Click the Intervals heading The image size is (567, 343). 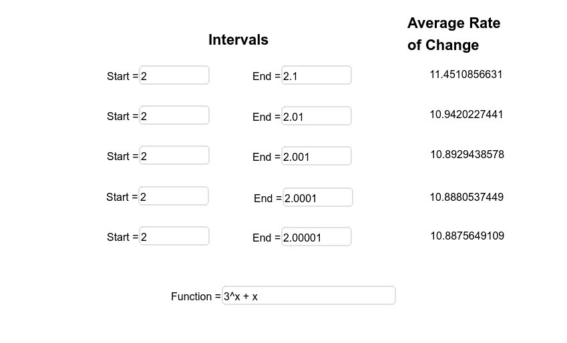click(x=238, y=39)
